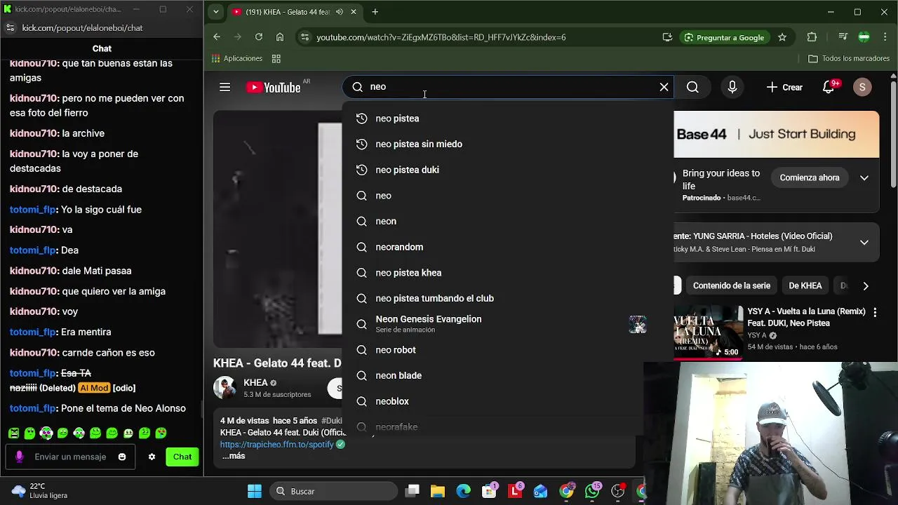The image size is (898, 505).
Task: View site information icon in address bar
Action: click(304, 37)
